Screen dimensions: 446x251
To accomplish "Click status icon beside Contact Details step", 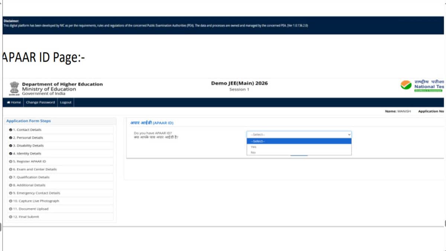I will [10, 130].
